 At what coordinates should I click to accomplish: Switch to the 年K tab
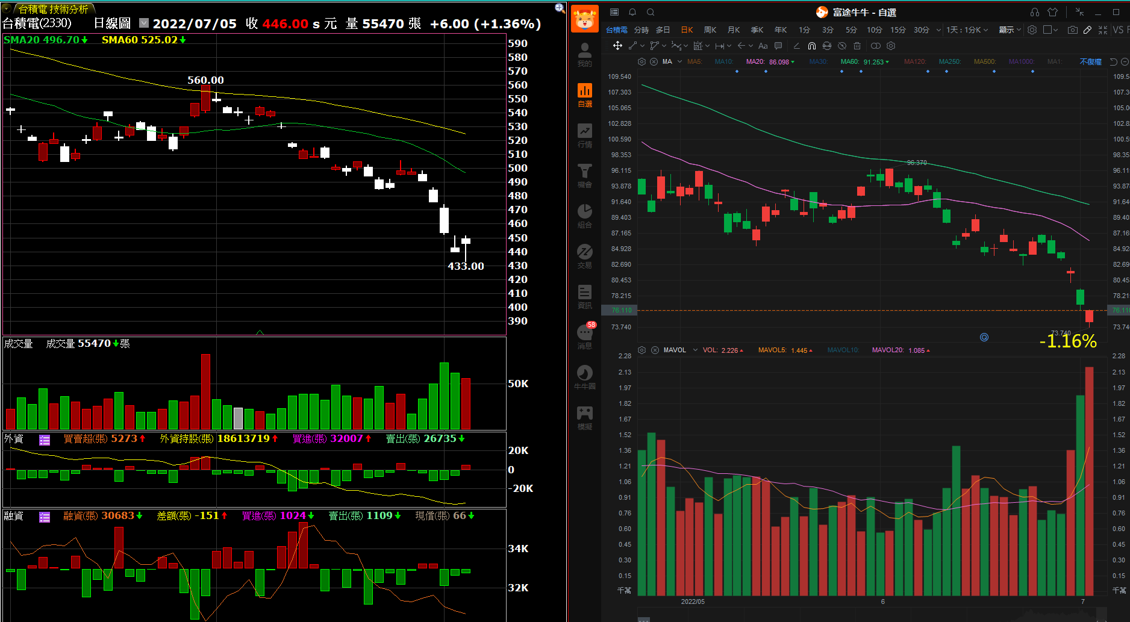781,30
